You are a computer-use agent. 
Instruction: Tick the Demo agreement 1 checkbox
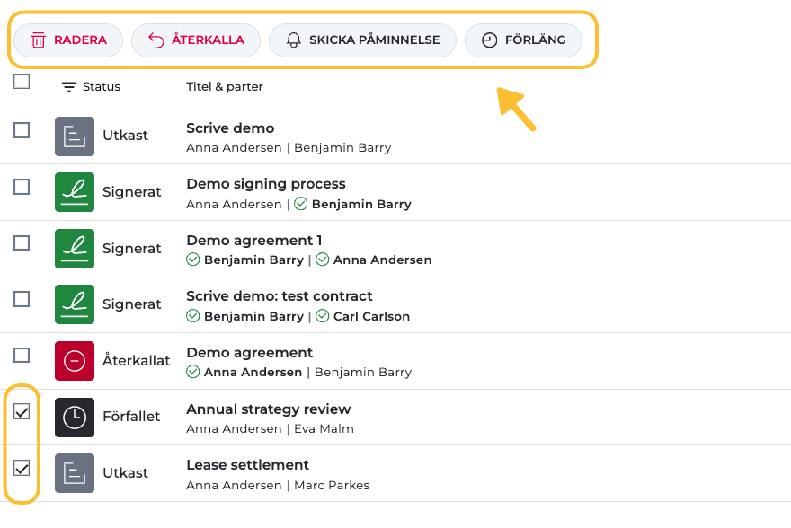[x=22, y=242]
